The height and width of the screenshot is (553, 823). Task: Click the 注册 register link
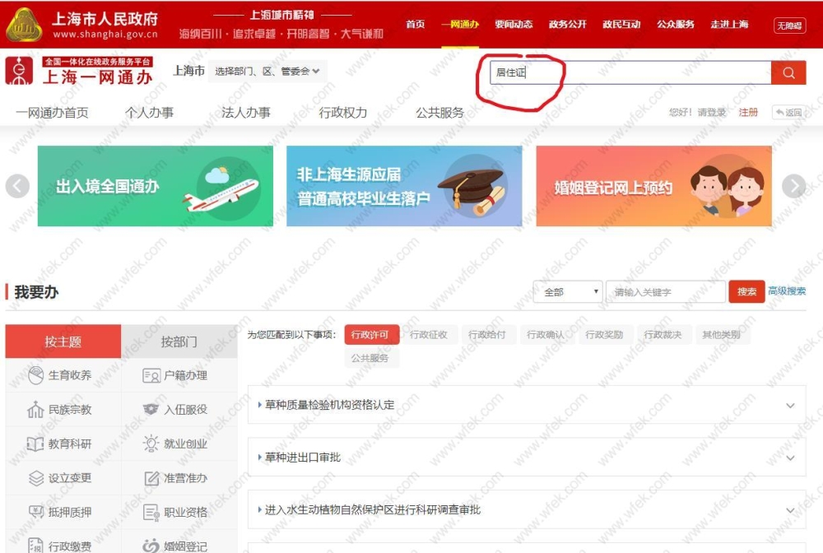748,112
